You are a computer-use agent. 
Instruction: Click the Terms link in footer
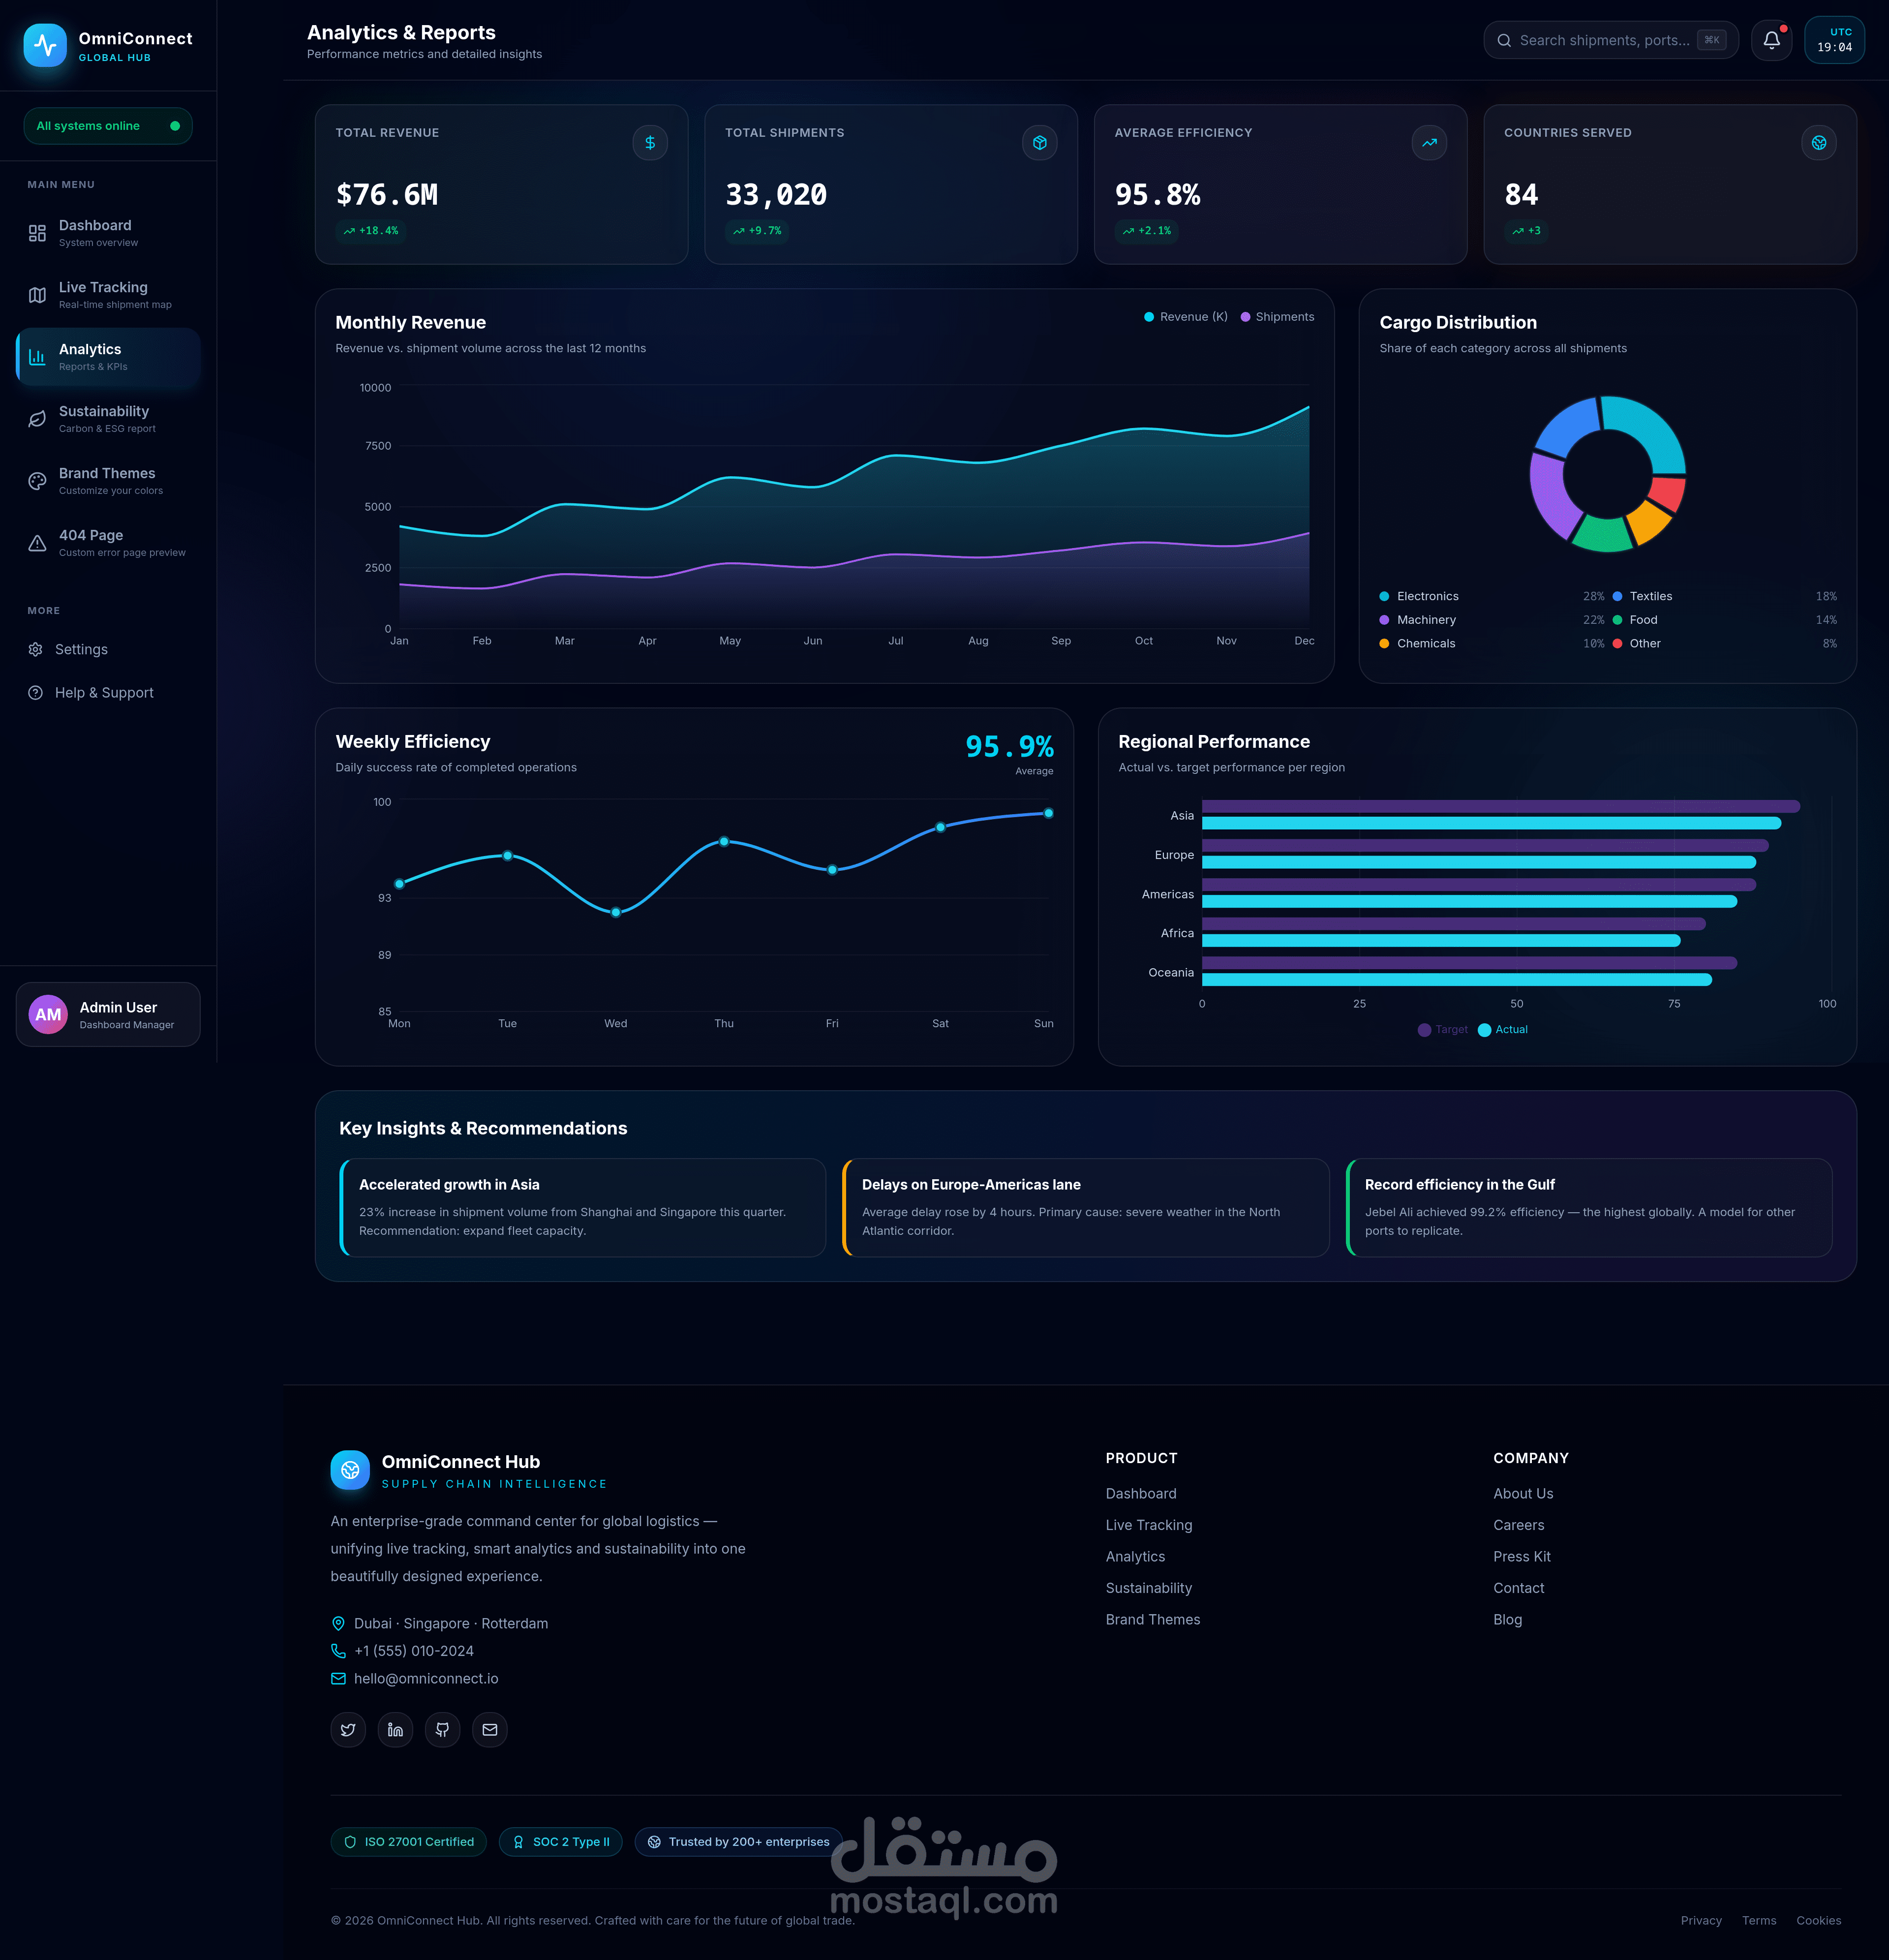[x=1759, y=1920]
